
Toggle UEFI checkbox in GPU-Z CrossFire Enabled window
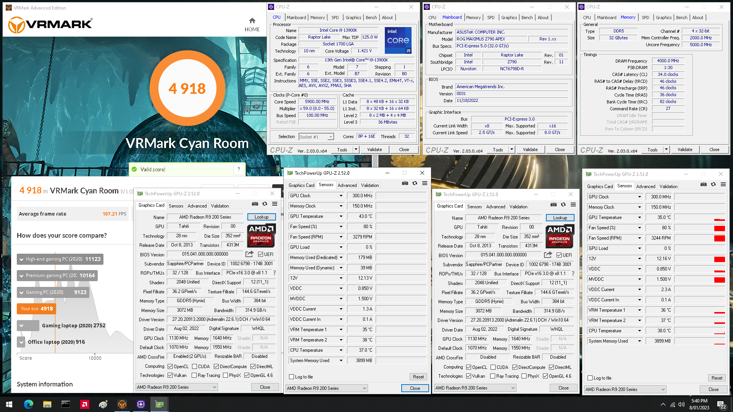point(260,254)
